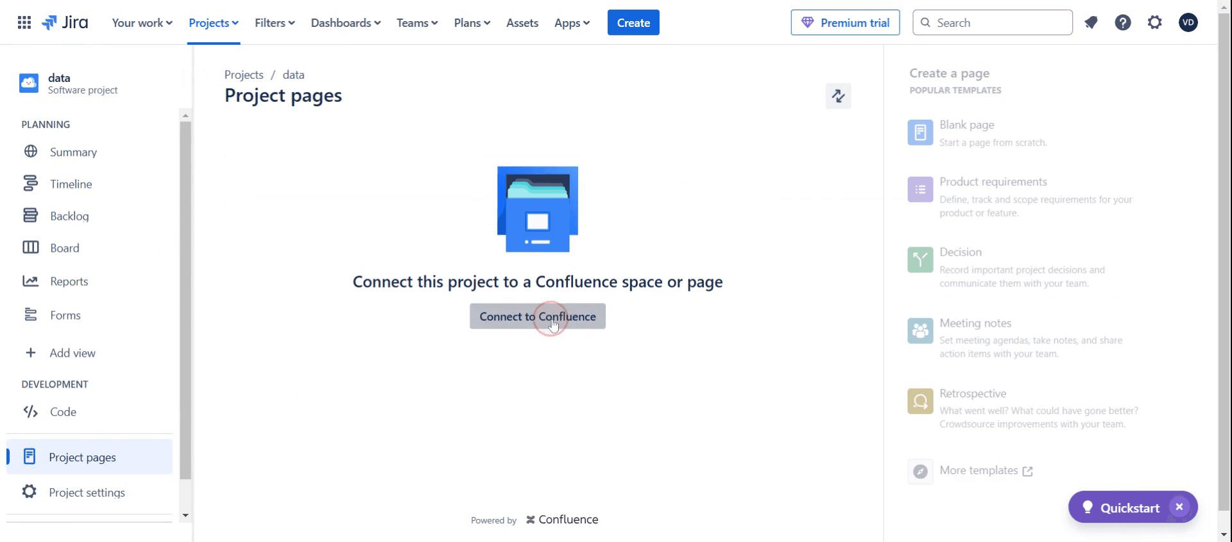Dismiss the Quickstart panel with X
Viewport: 1232px width, 542px height.
pos(1179,507)
